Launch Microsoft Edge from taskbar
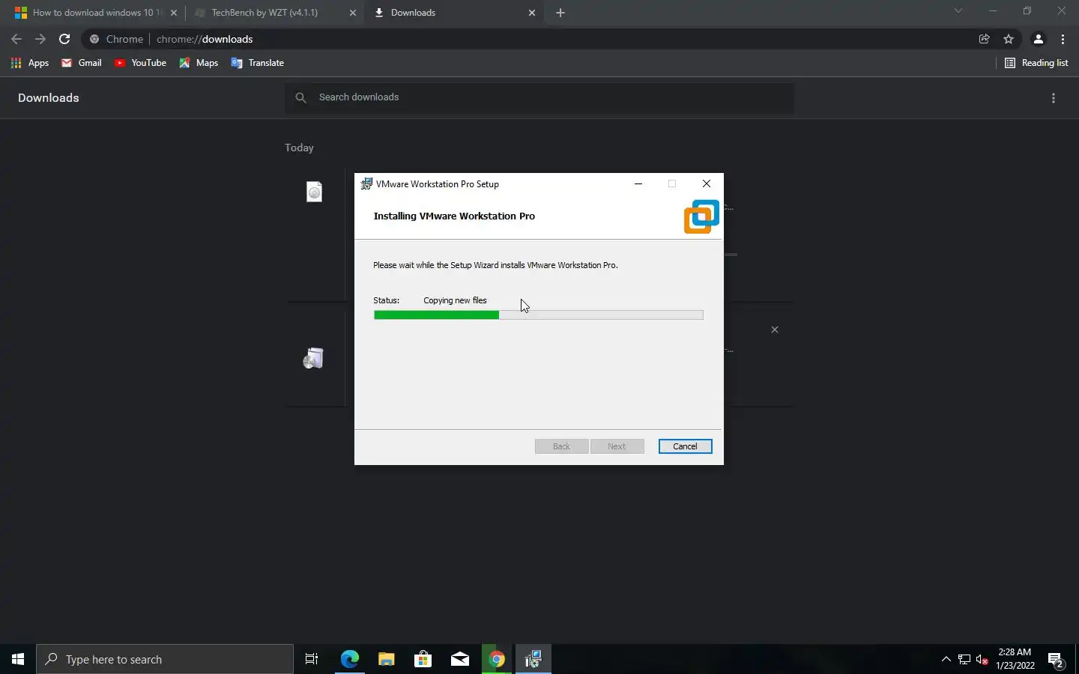Viewport: 1079px width, 674px height. (350, 659)
